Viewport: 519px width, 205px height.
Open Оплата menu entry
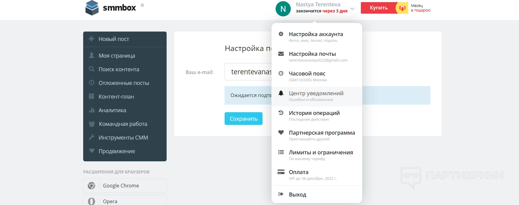317,175
